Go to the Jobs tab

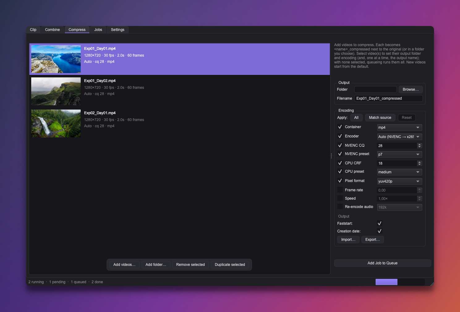98,30
